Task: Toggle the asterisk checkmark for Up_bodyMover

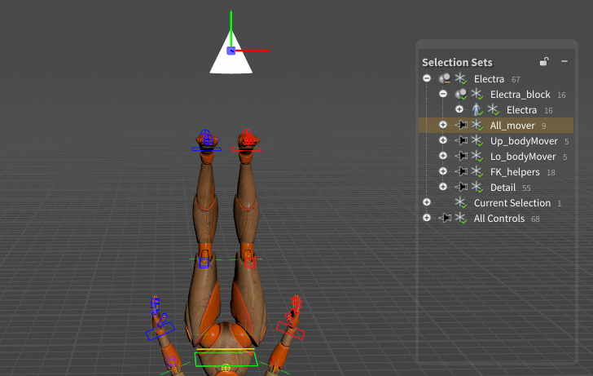Action: 477,140
